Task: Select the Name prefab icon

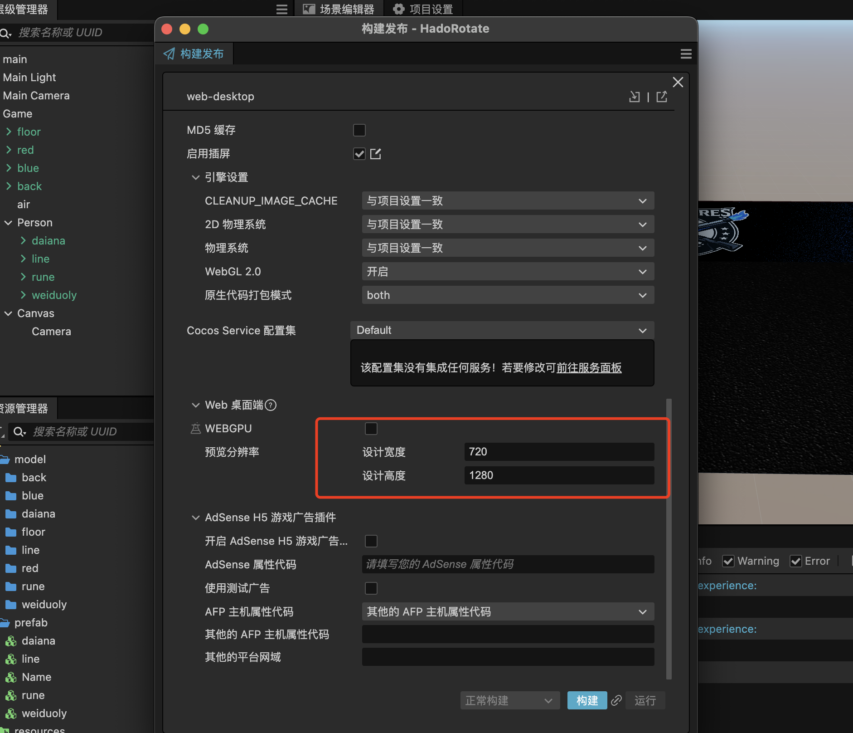Action: point(11,677)
